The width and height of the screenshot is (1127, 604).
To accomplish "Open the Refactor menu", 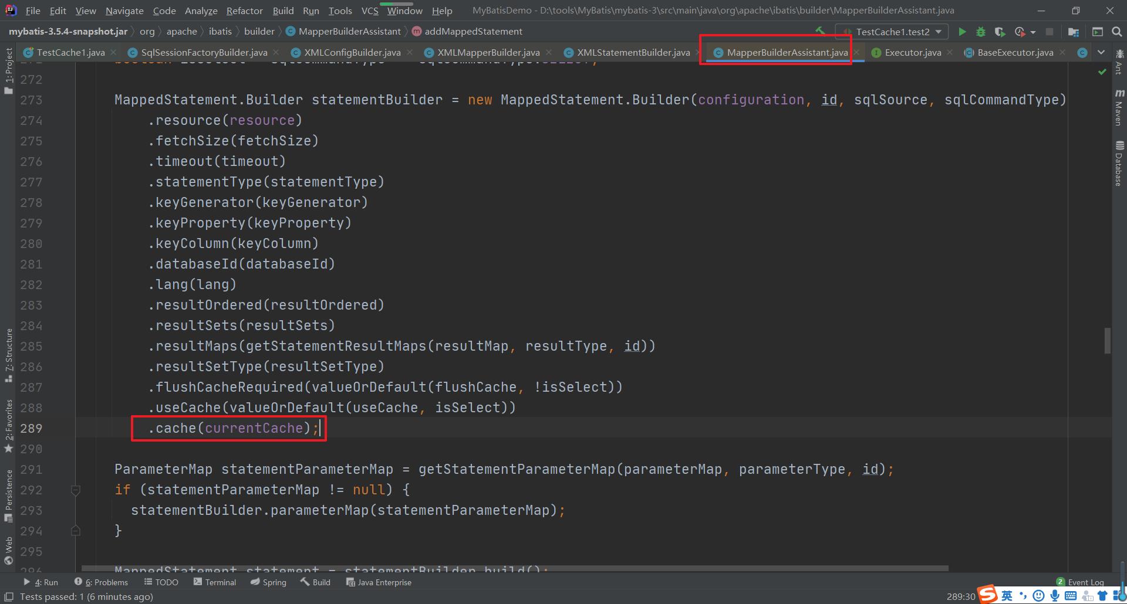I will pos(244,11).
